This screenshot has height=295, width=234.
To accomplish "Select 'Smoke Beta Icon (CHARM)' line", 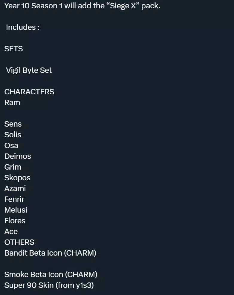I will pos(51,274).
